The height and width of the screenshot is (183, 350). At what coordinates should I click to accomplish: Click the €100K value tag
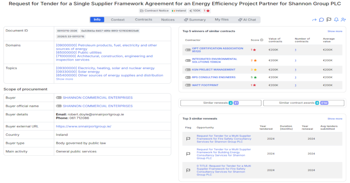(195, 11)
